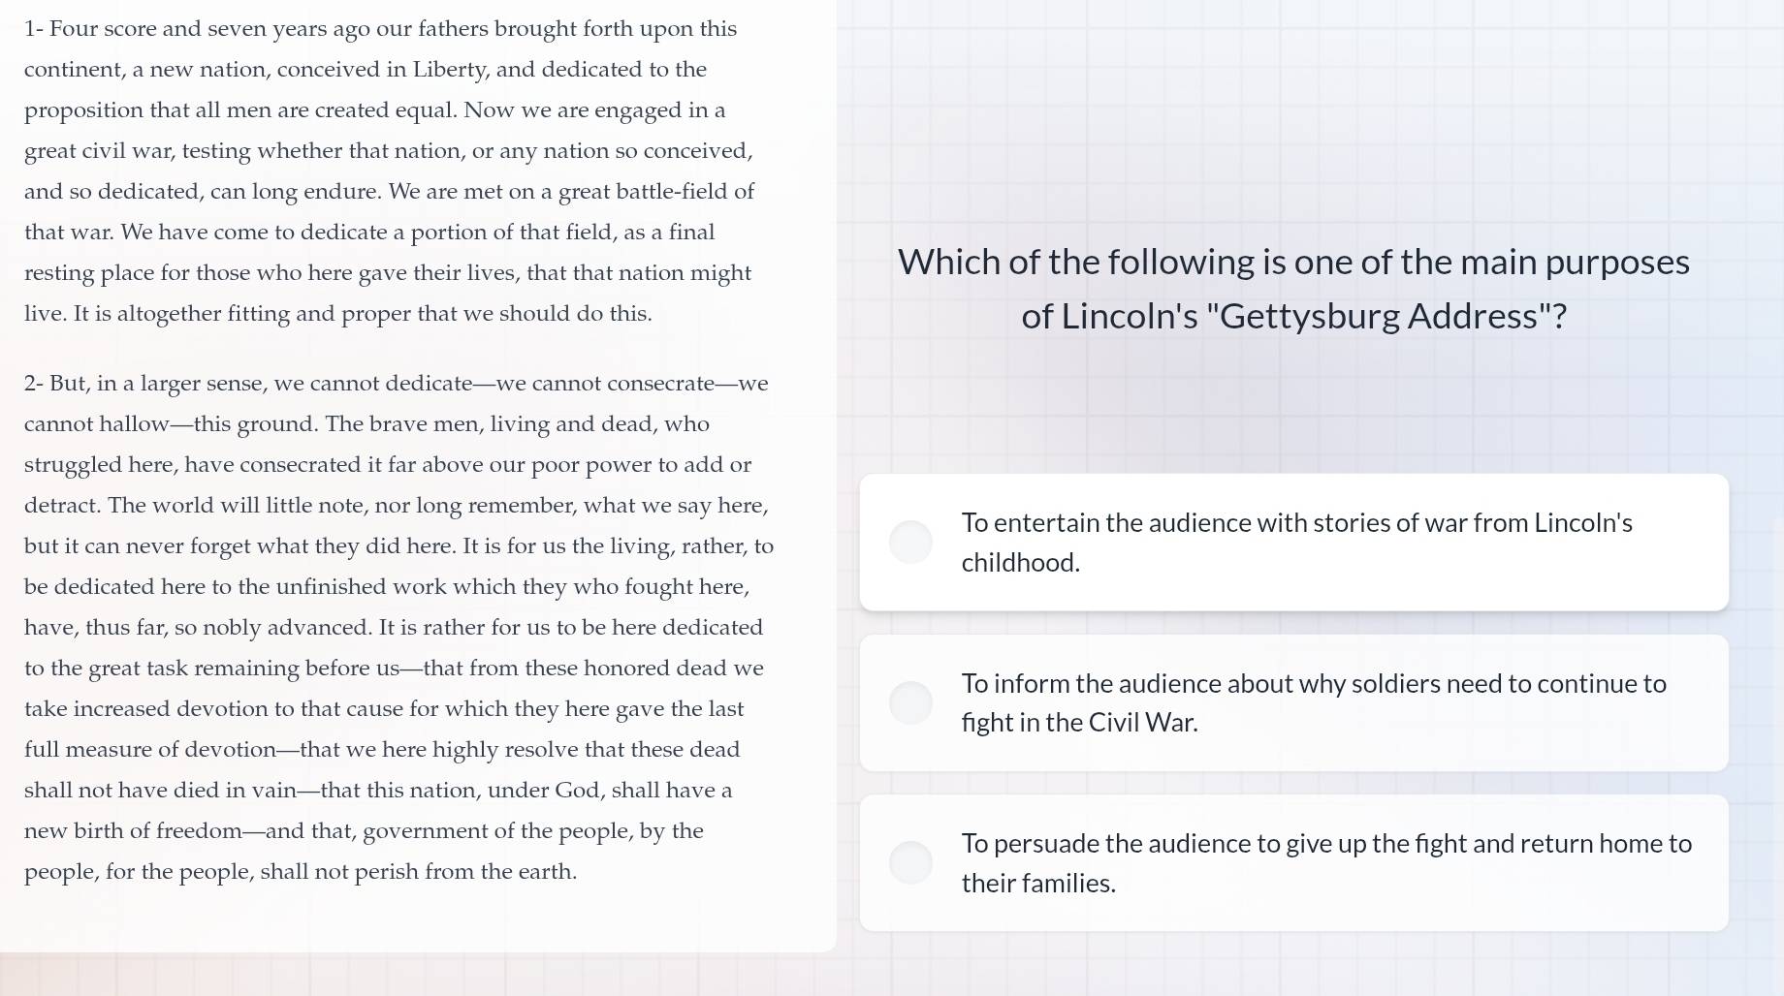The width and height of the screenshot is (1784, 996).
Task: Click the line beginning "shall not have died in vain"
Action: [377, 791]
